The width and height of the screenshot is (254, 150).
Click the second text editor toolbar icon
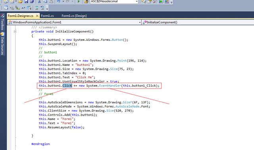(x=12, y=8)
